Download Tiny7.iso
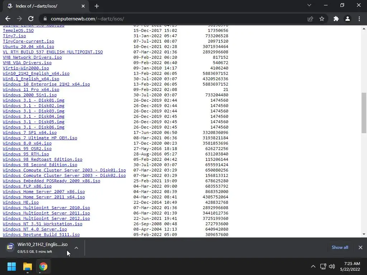The image size is (367, 275). click(x=14, y=36)
